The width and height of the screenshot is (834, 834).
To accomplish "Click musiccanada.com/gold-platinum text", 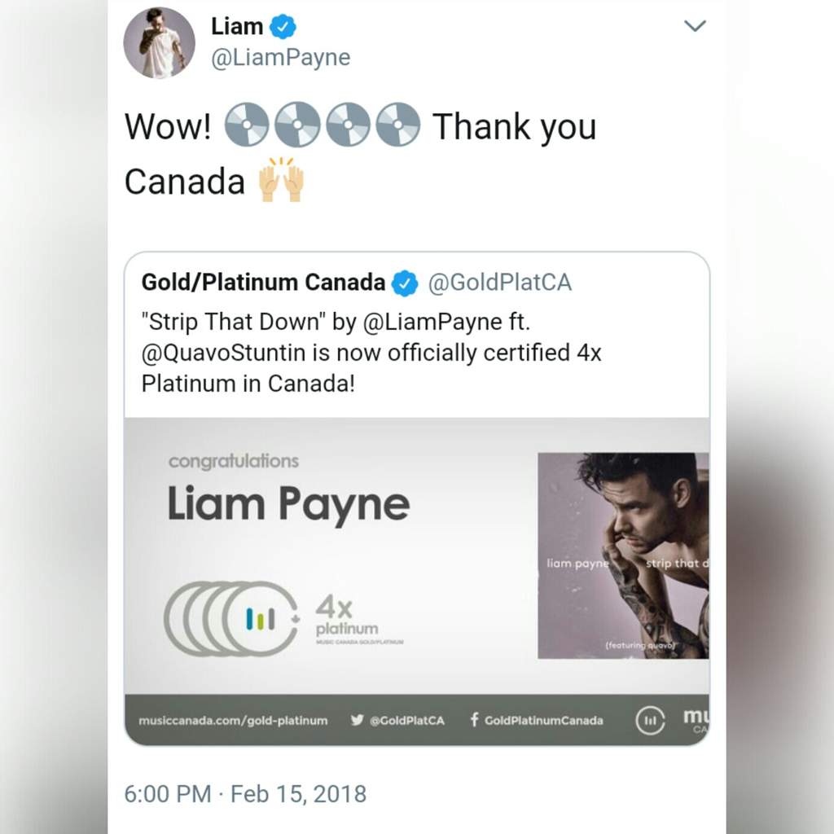I will coord(233,721).
